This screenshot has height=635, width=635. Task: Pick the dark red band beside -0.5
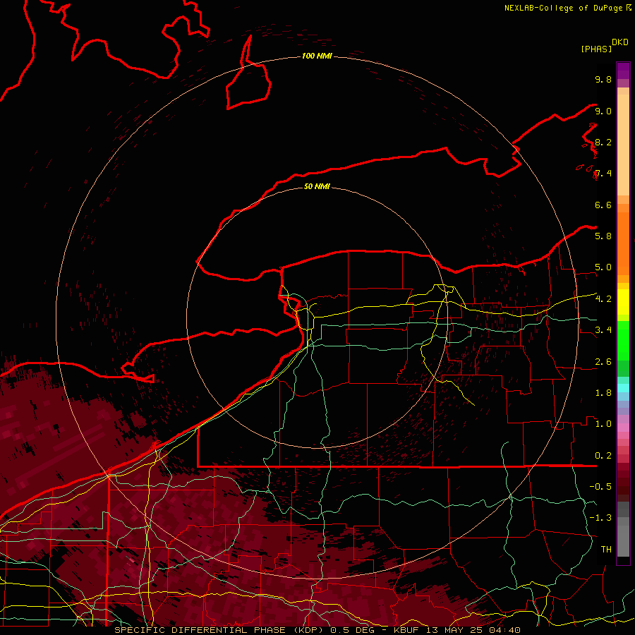point(623,486)
